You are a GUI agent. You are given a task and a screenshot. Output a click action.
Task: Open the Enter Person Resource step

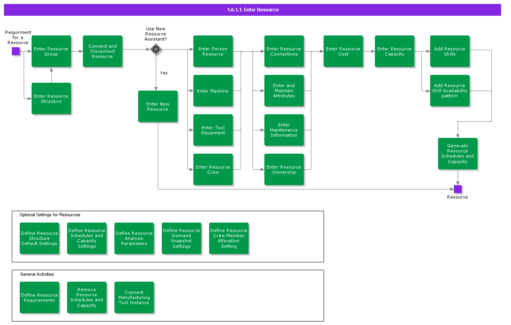213,51
